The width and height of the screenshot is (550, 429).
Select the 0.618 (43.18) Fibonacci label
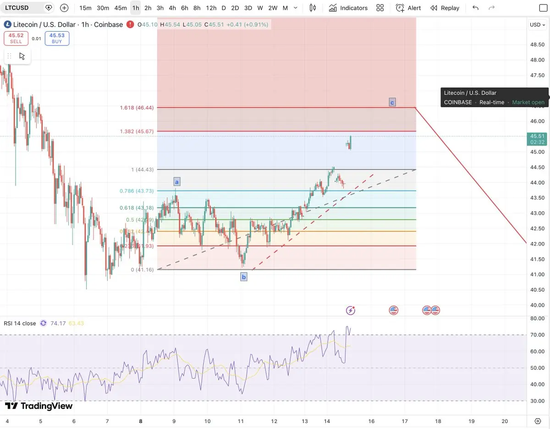pos(137,208)
